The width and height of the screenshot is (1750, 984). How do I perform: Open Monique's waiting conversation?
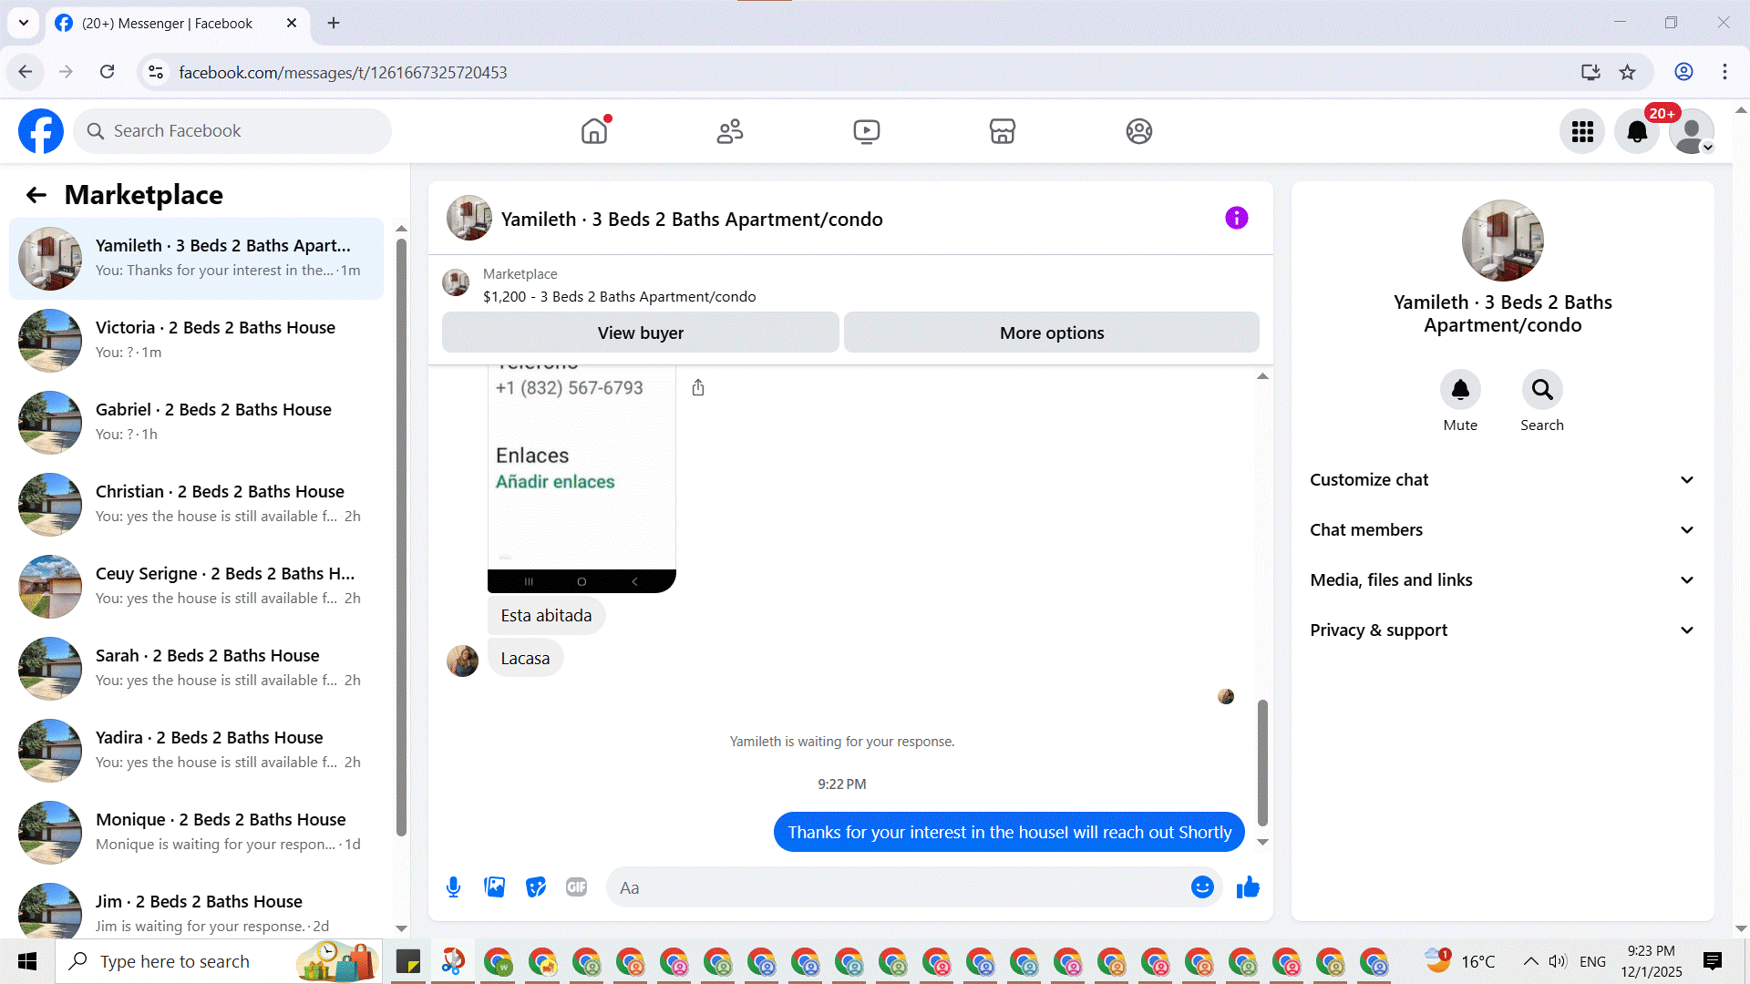click(196, 833)
